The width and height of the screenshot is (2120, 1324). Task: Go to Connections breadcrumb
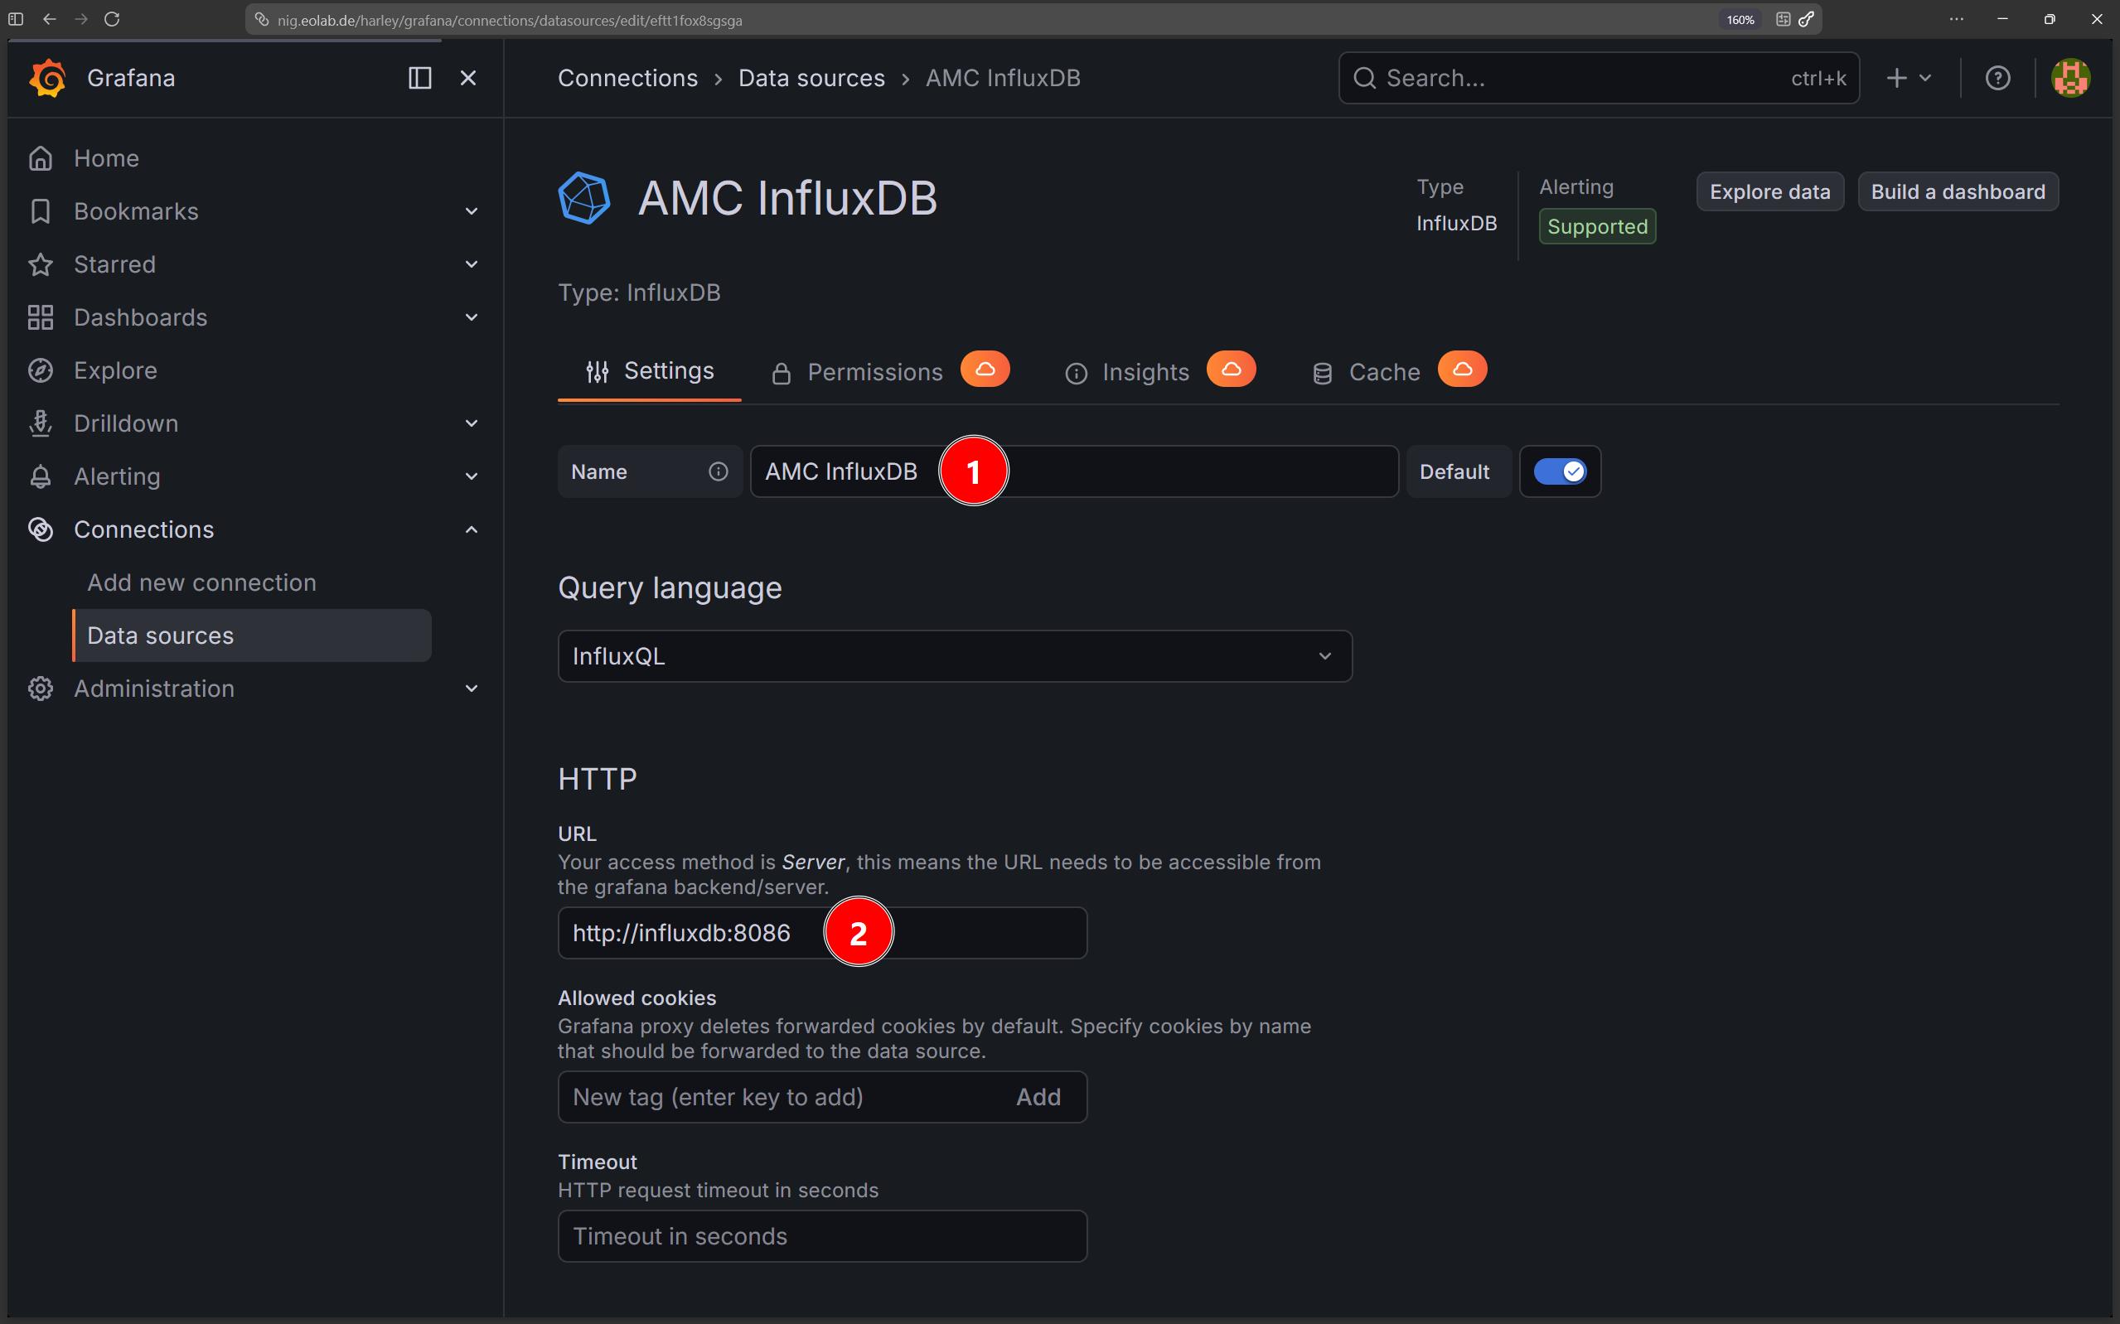tap(628, 78)
